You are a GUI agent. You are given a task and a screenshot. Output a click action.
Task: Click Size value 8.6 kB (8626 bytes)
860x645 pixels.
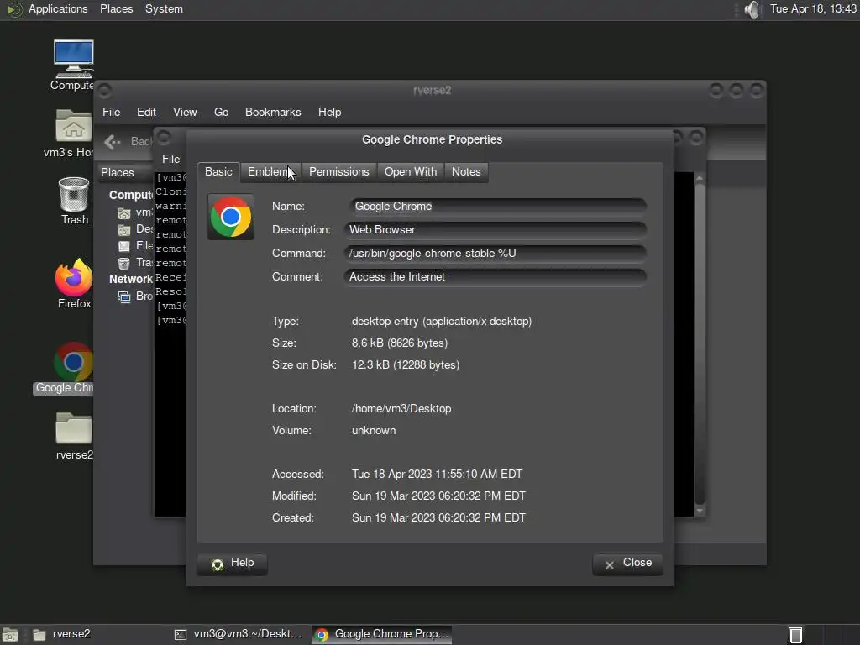point(400,343)
